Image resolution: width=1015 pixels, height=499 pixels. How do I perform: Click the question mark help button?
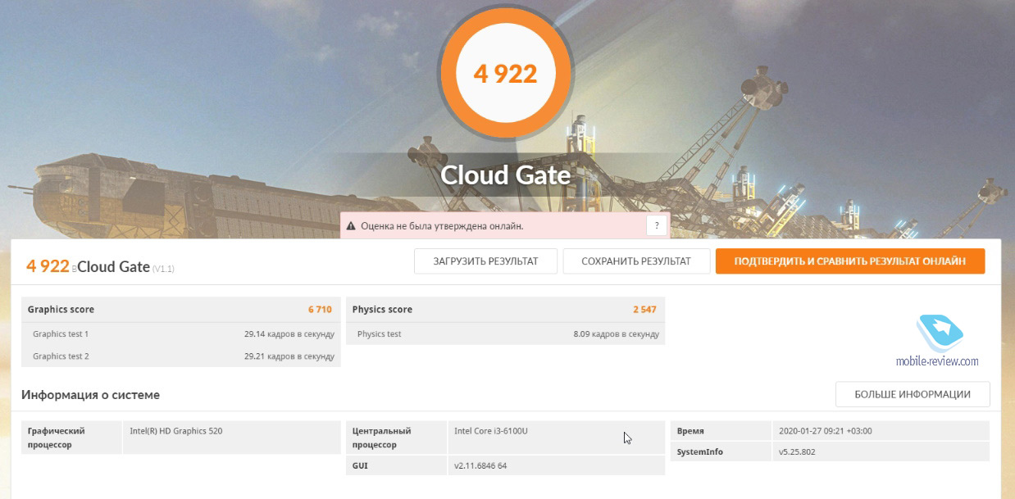(656, 225)
